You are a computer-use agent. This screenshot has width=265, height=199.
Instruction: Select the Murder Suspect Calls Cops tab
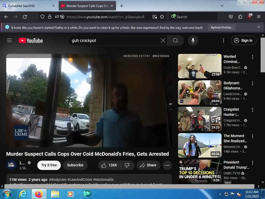click(87, 6)
